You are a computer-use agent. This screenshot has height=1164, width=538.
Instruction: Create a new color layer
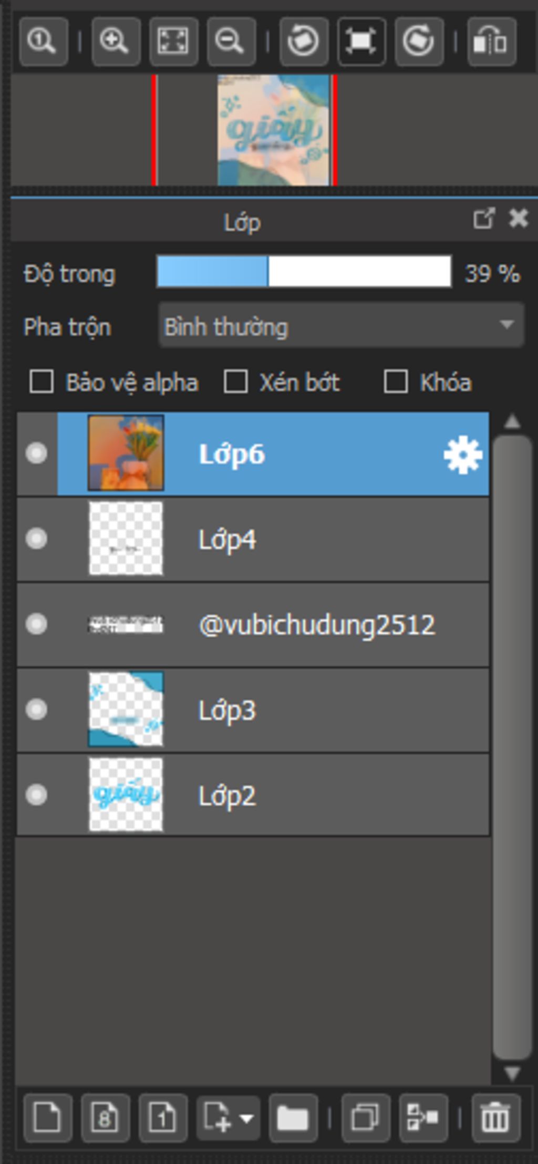click(47, 1118)
